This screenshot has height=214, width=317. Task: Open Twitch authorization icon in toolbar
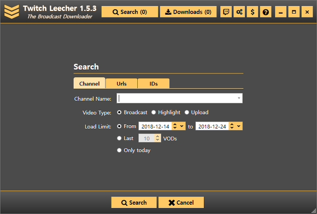tap(226, 12)
